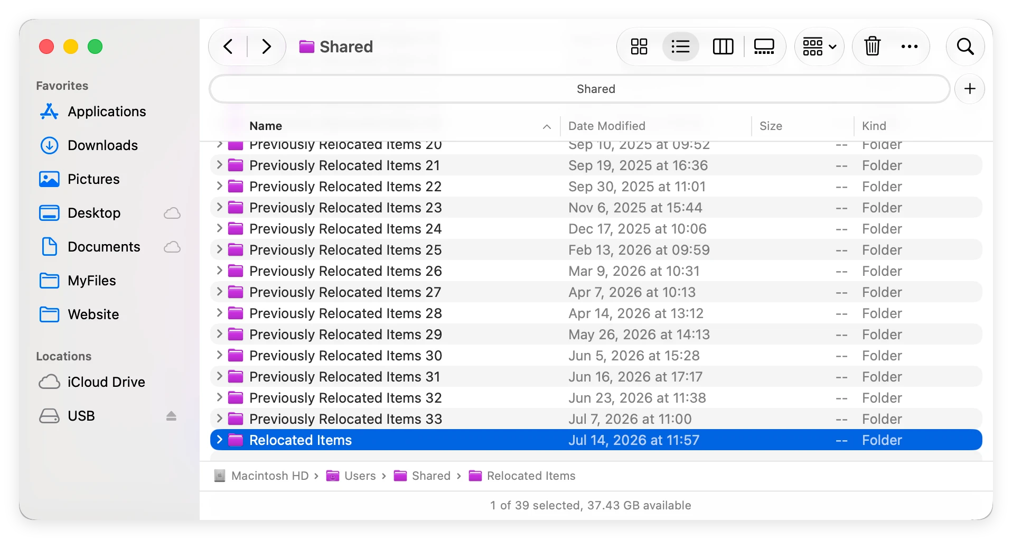
Task: Open Desktop in sidebar
Action: (80, 213)
